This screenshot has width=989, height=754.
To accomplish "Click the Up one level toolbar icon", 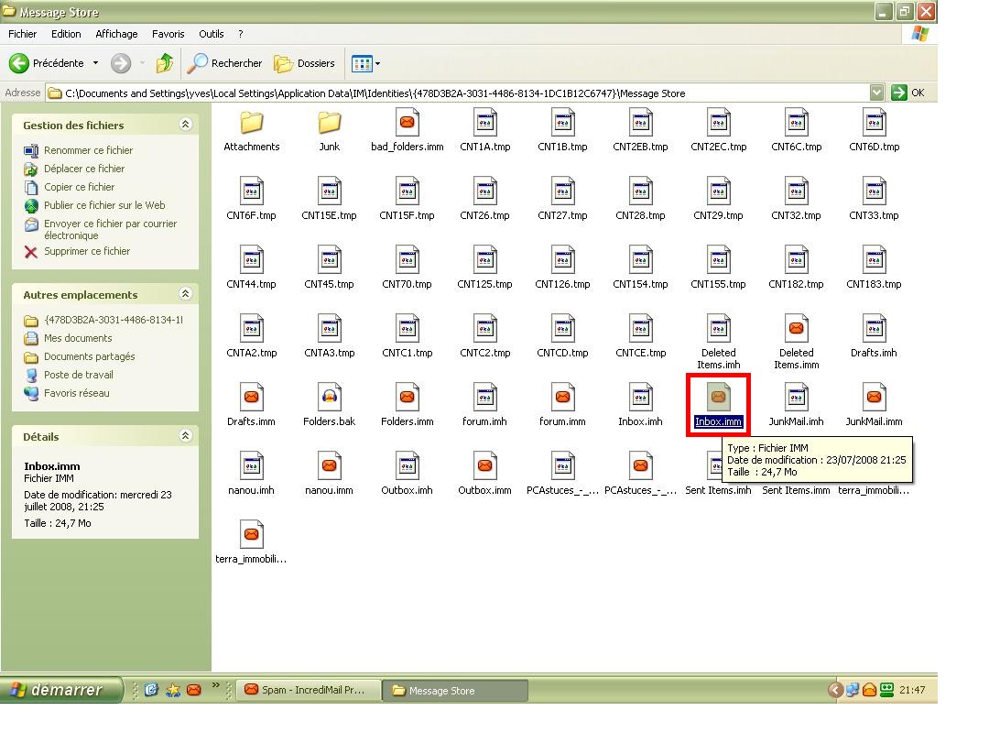I will [x=165, y=63].
